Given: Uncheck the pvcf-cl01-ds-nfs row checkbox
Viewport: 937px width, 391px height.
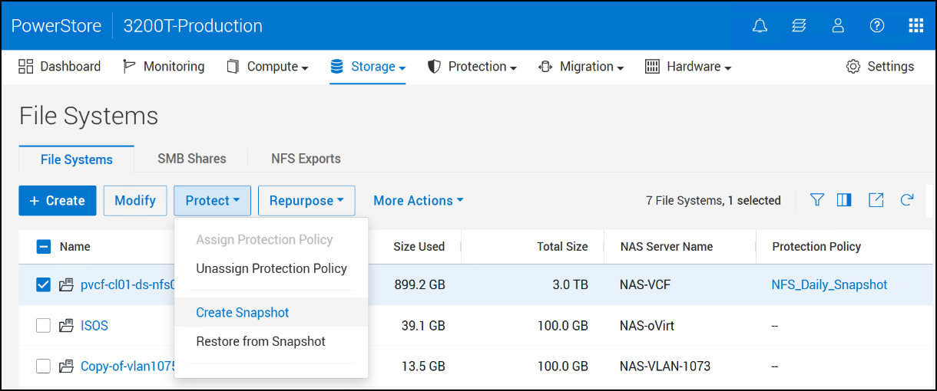Looking at the screenshot, I should 44,285.
